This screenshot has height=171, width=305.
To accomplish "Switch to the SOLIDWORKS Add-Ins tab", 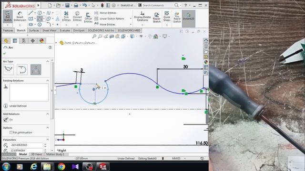I will 101,30.
